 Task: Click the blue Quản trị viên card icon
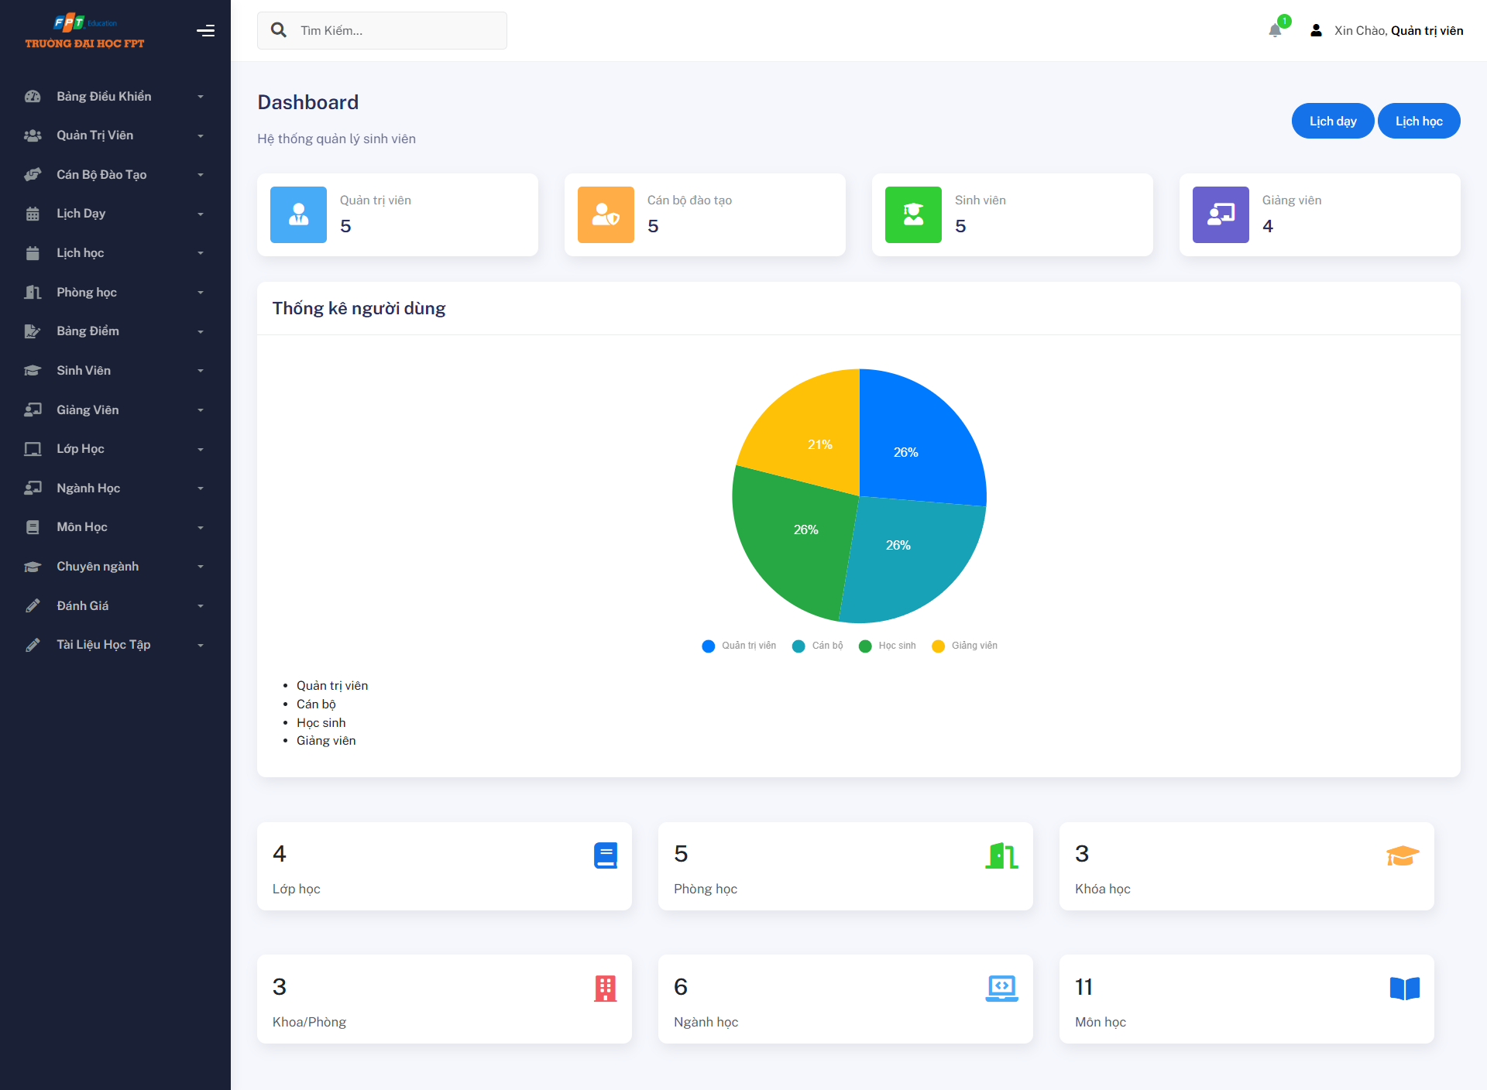coord(298,214)
